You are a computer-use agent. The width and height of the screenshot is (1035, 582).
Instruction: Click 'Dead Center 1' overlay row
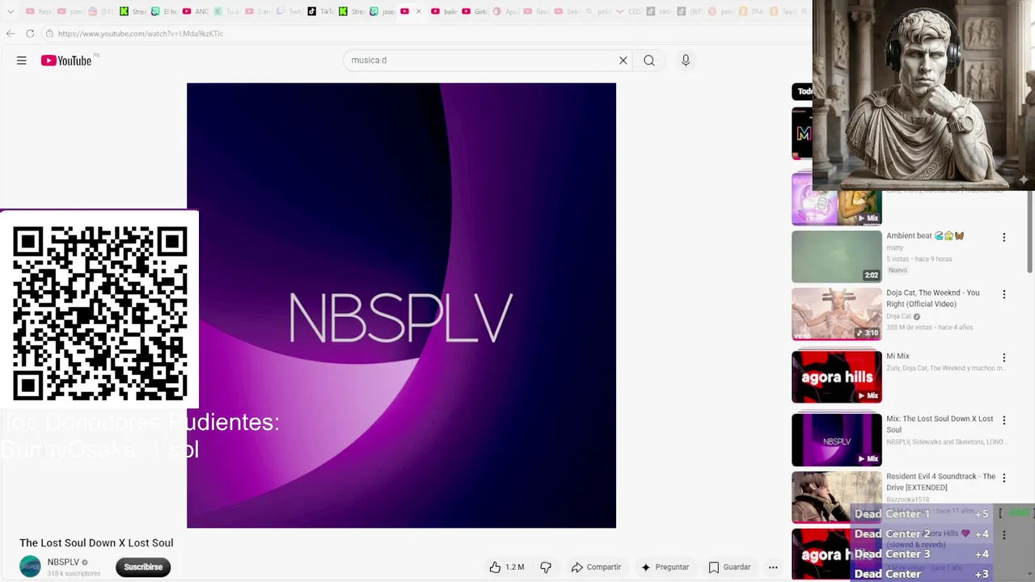pos(922,514)
